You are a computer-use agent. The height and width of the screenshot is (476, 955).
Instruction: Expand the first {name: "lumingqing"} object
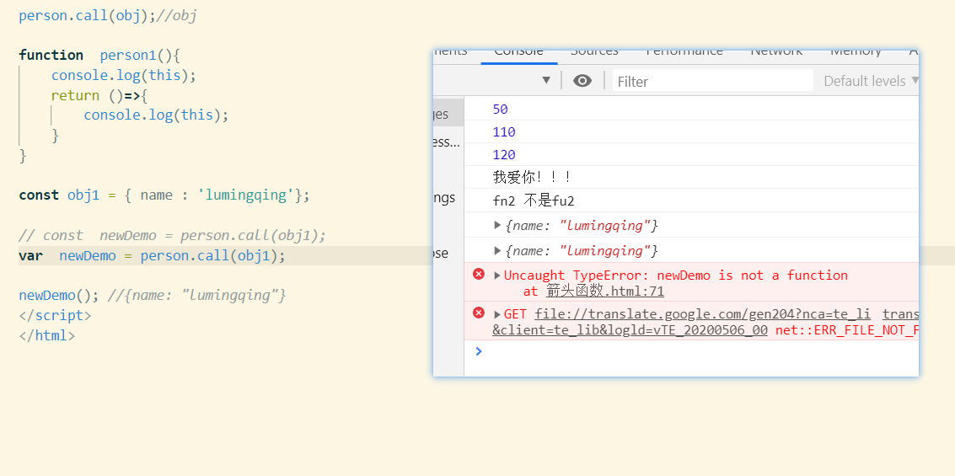point(497,226)
